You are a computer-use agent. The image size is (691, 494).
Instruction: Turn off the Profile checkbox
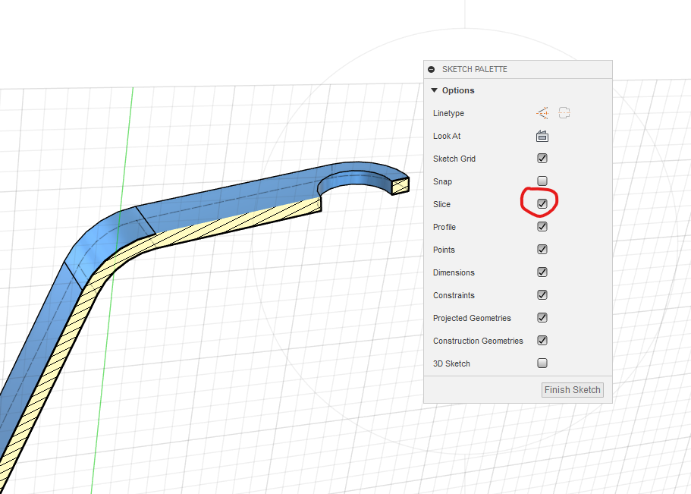[542, 227]
